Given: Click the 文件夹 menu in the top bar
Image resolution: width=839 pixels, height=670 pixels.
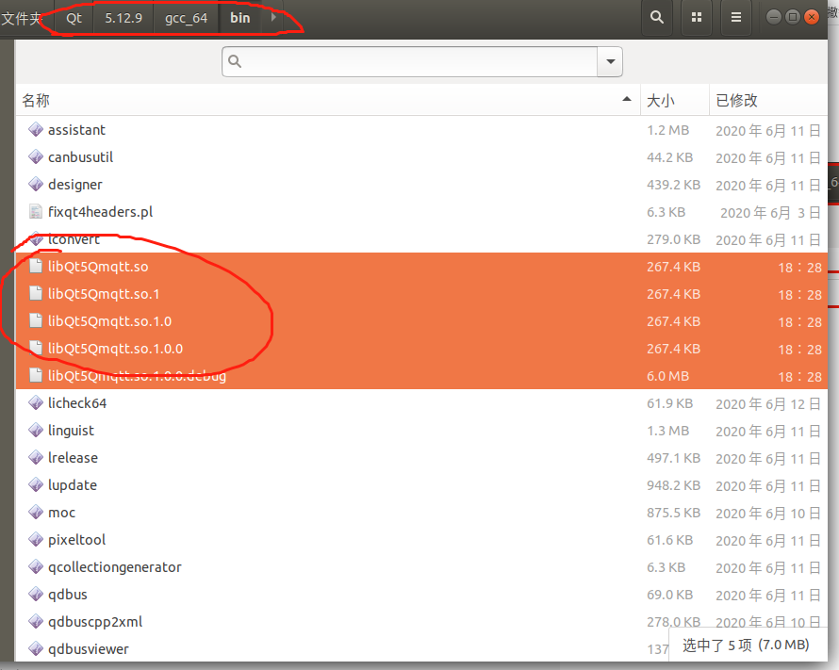Looking at the screenshot, I should click(24, 17).
